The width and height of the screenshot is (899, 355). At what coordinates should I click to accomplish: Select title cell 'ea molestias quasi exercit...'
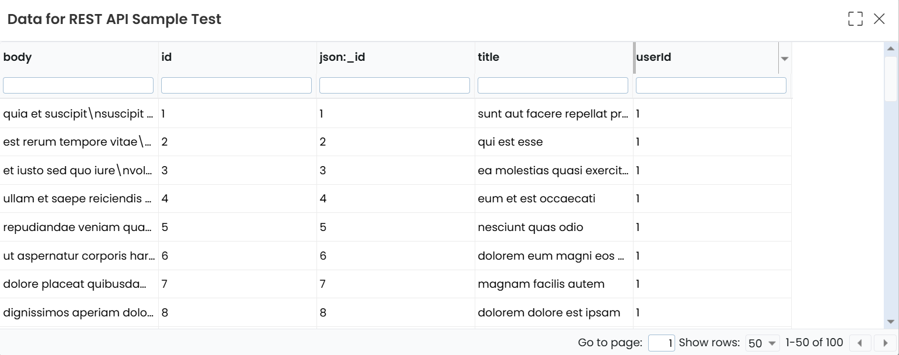tap(554, 170)
